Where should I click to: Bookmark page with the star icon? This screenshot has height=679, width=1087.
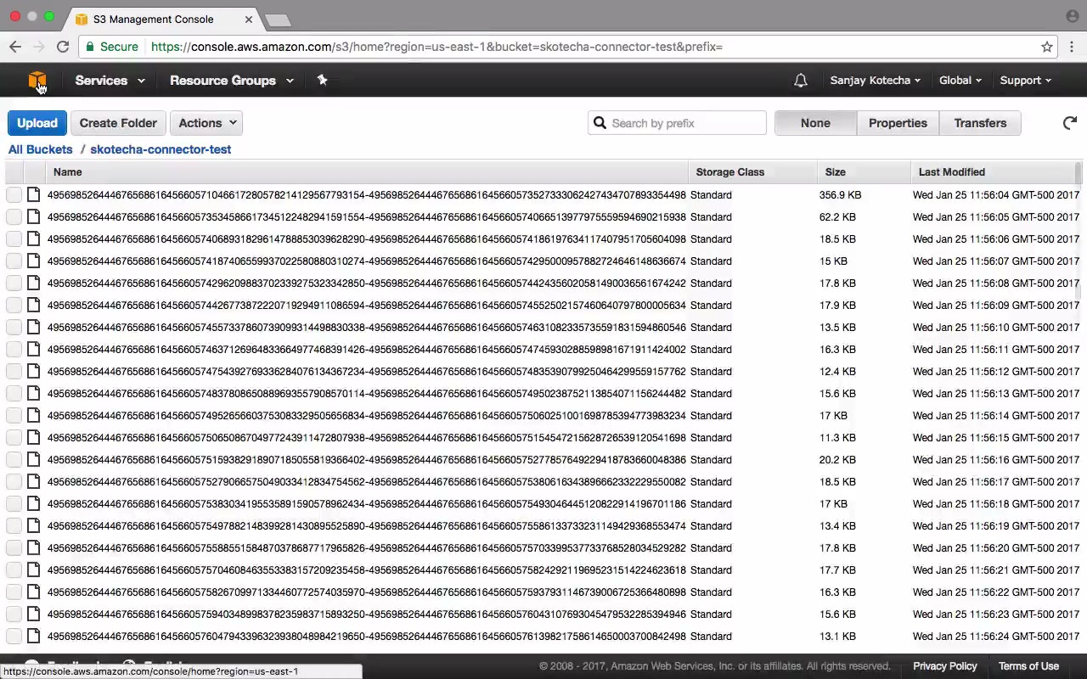[x=1047, y=47]
